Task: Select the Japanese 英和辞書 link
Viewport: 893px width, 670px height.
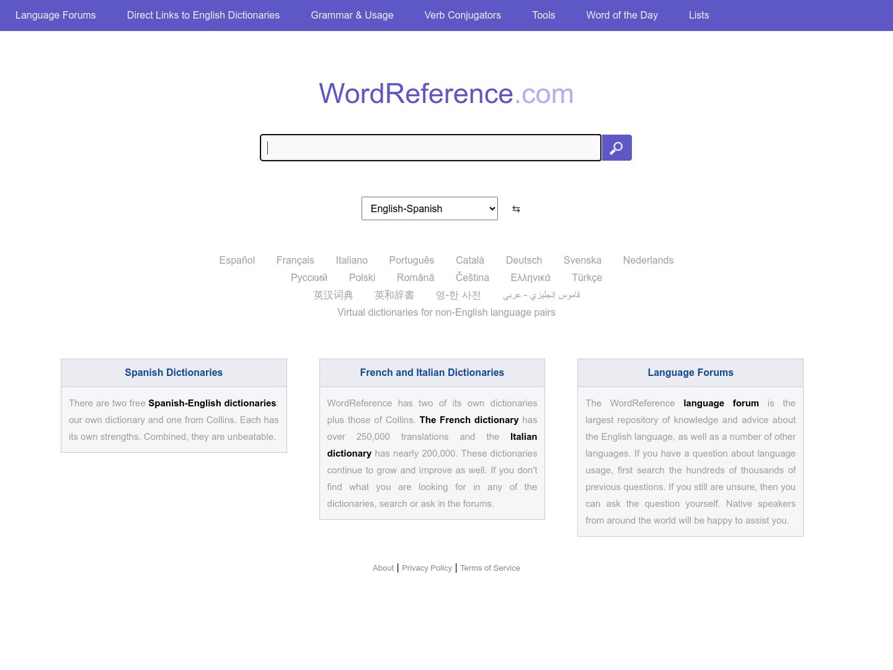Action: (x=394, y=295)
